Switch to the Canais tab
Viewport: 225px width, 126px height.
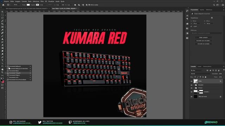coord(199,66)
